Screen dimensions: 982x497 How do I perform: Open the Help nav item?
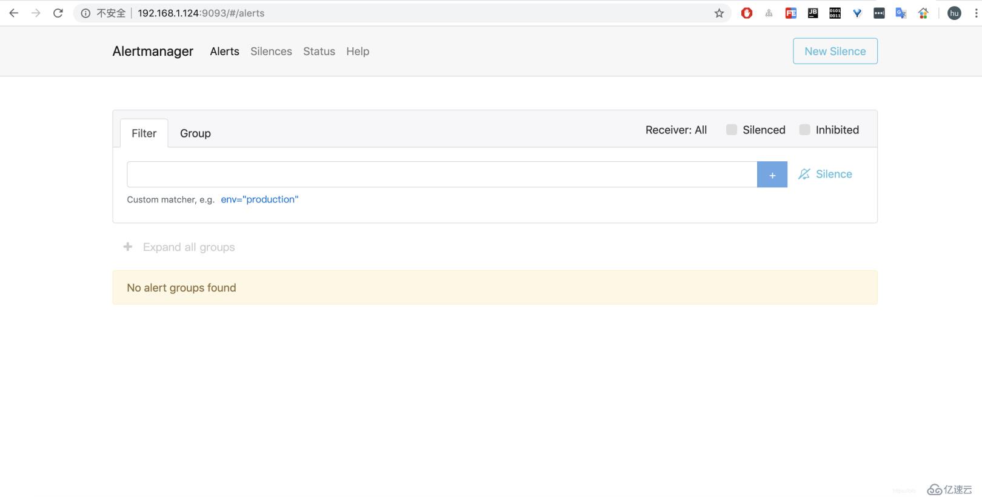358,52
